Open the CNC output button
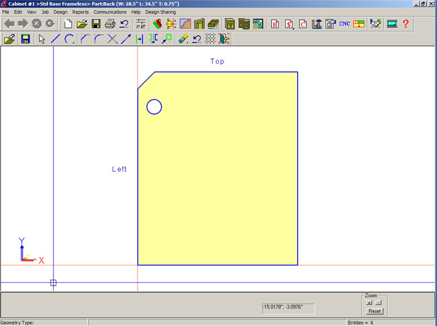The image size is (437, 326). 345,23
